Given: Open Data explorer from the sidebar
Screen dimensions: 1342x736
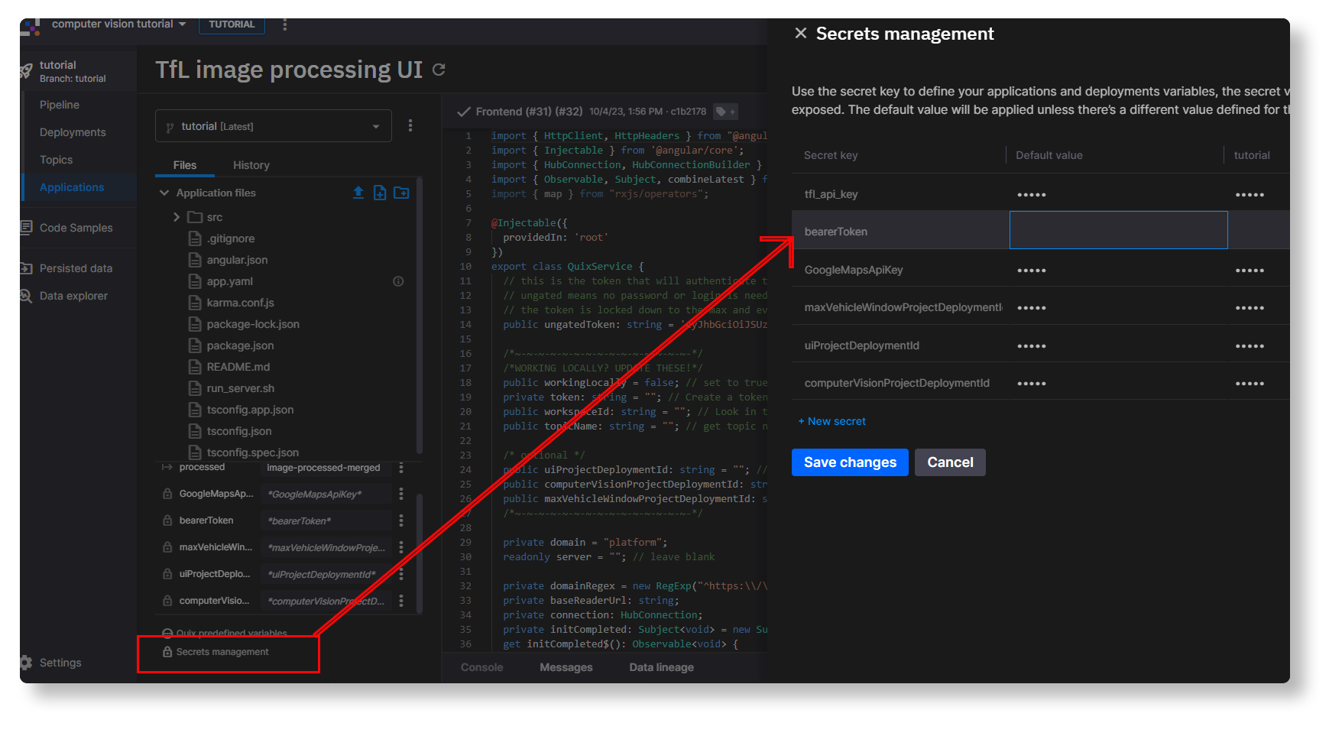Looking at the screenshot, I should (73, 295).
